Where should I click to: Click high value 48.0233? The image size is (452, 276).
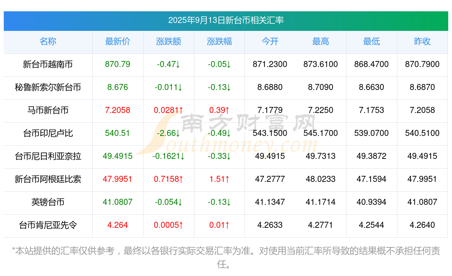[x=321, y=179]
